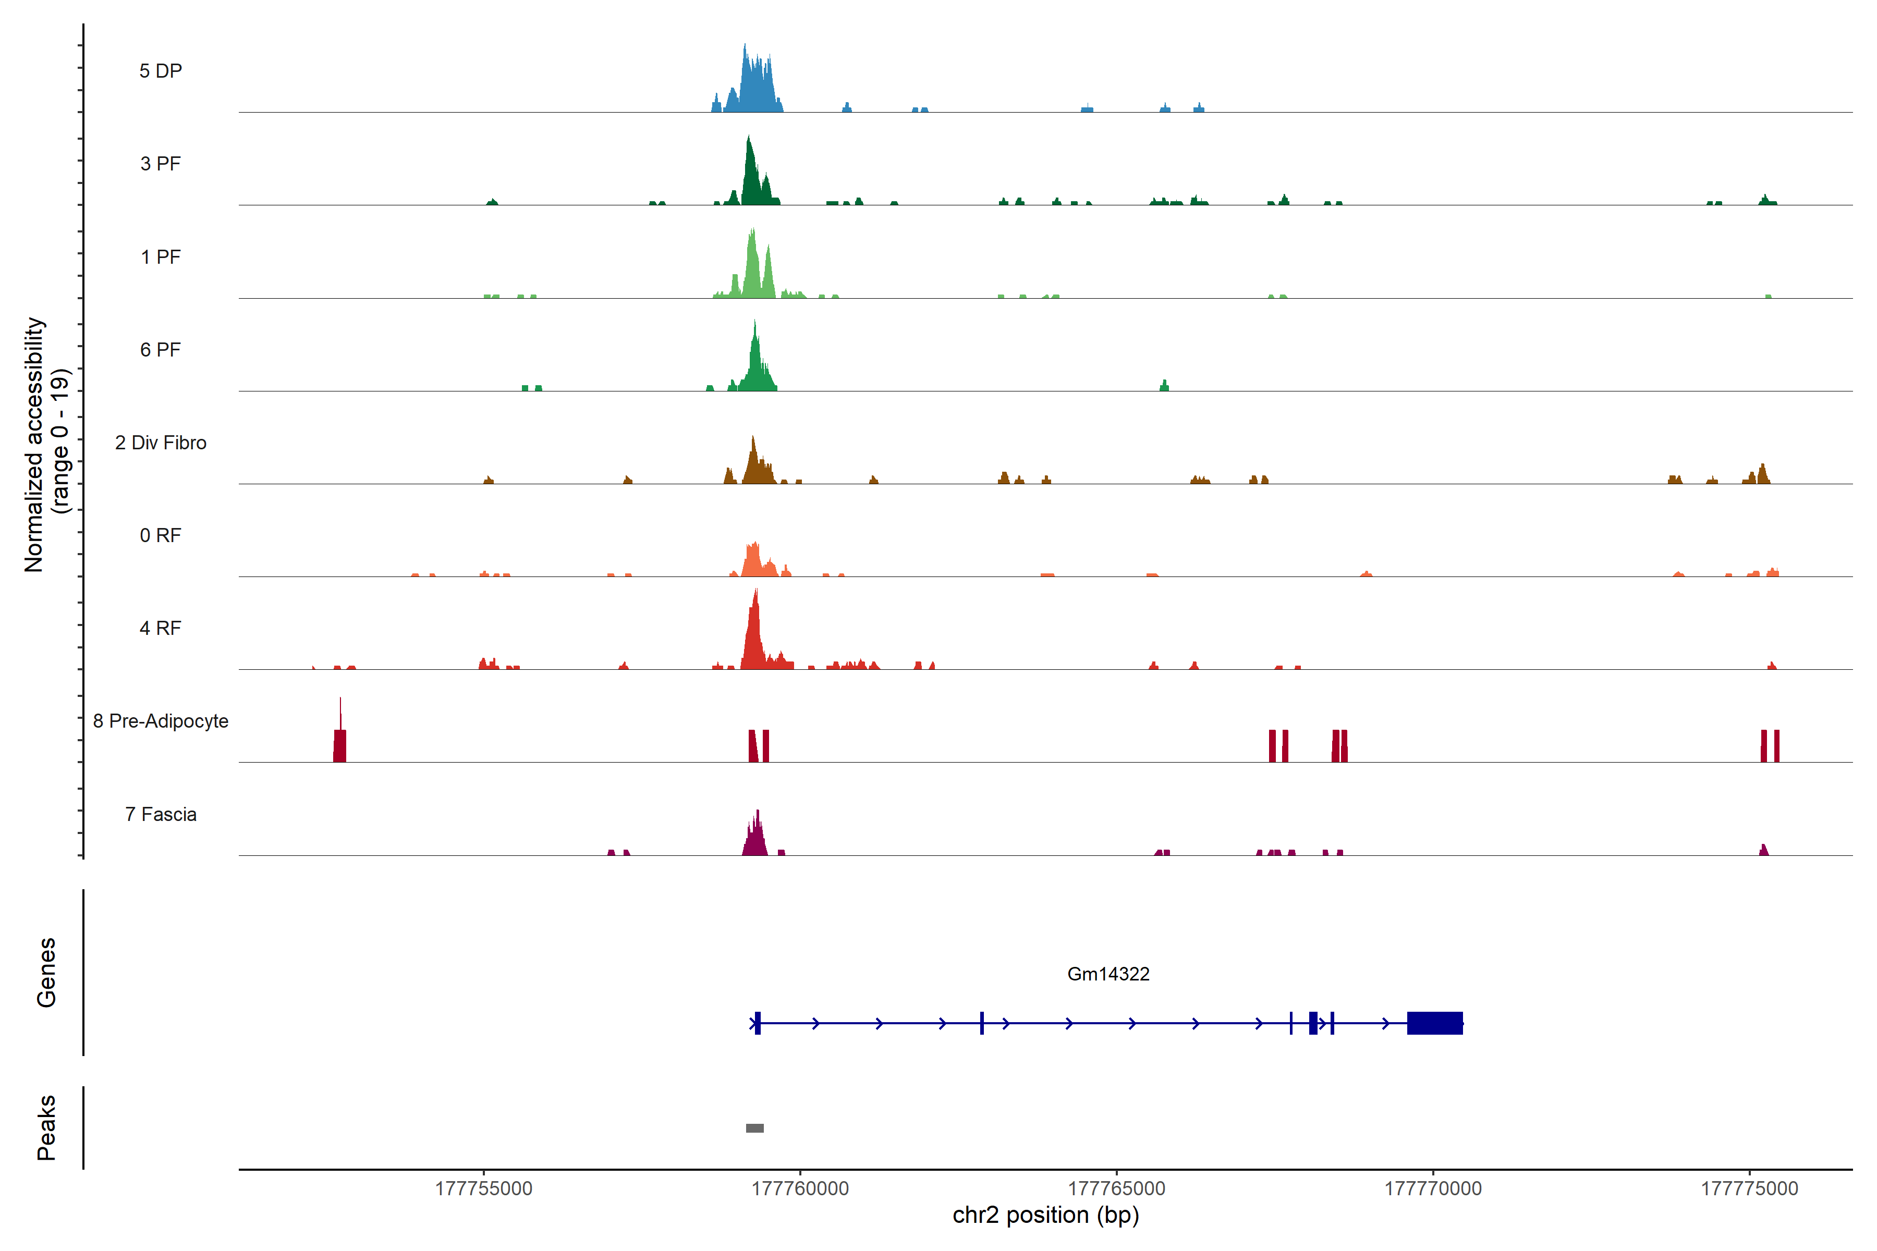Click the 7 Fascia track label
This screenshot has height=1251, width=1877.
point(161,815)
